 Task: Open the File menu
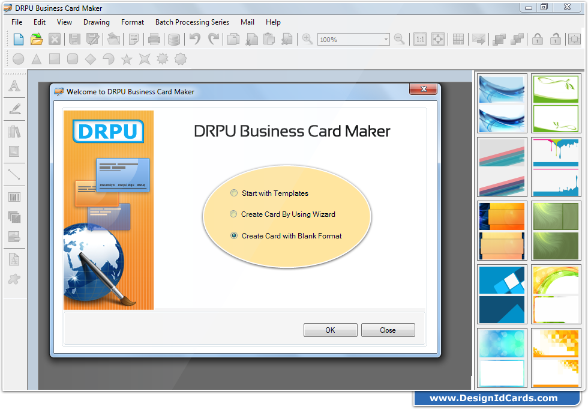[17, 22]
